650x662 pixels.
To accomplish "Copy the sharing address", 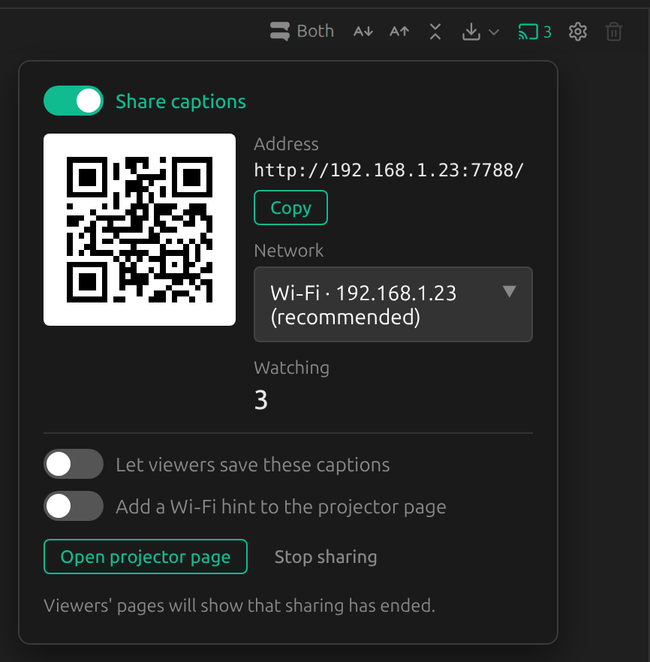I will (x=290, y=208).
